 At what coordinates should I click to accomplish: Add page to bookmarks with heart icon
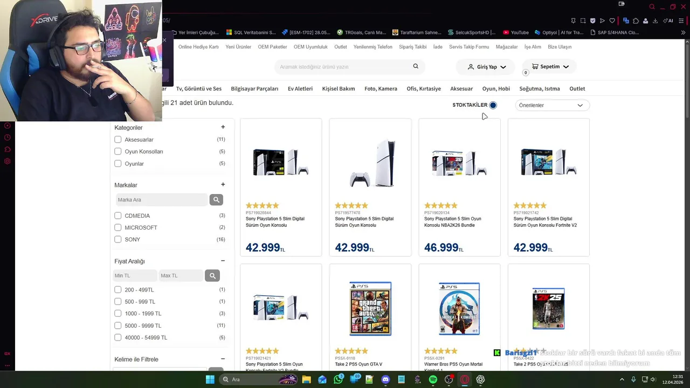[612, 21]
